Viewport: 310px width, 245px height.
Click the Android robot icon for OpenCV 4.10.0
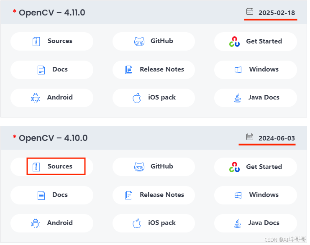pyautogui.click(x=36, y=223)
